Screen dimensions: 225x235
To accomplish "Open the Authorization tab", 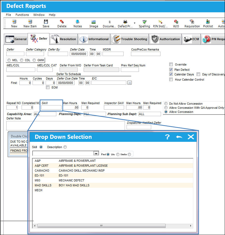I will click(165, 39).
